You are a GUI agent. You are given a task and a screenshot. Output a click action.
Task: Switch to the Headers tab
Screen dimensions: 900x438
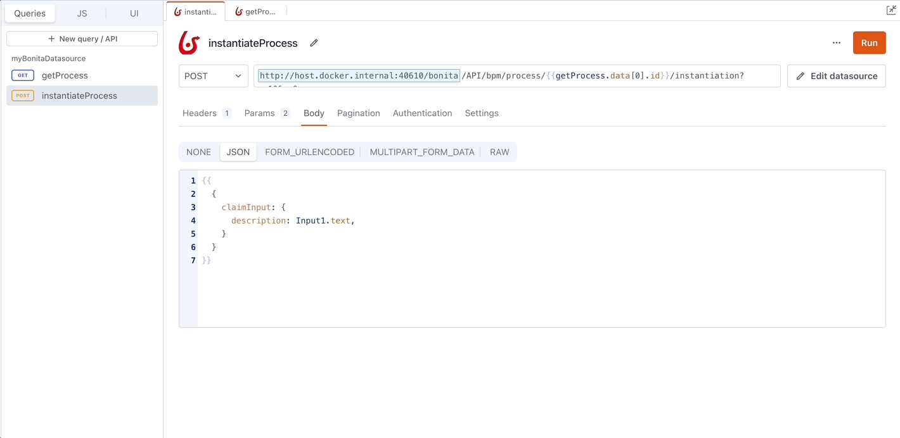point(200,113)
